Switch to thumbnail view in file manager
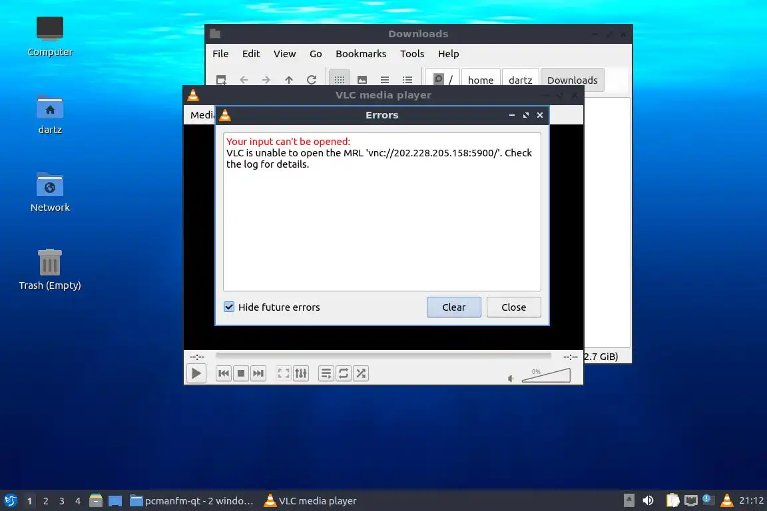This screenshot has height=511, width=767. (x=362, y=80)
